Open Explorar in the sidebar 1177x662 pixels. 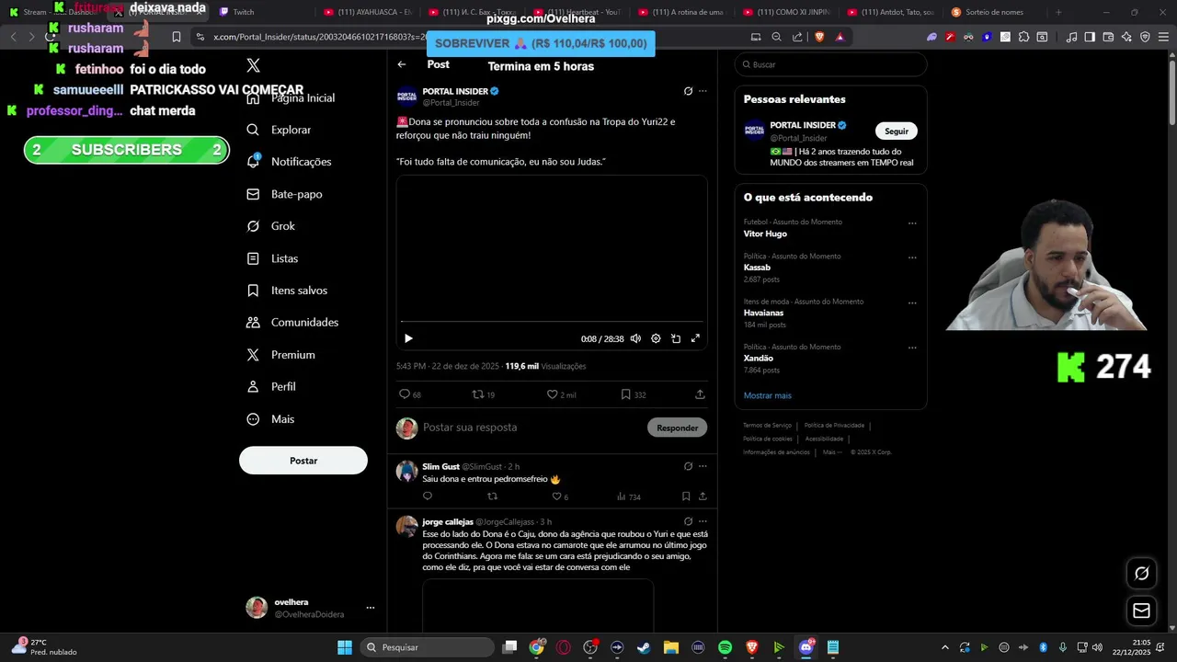280,130
